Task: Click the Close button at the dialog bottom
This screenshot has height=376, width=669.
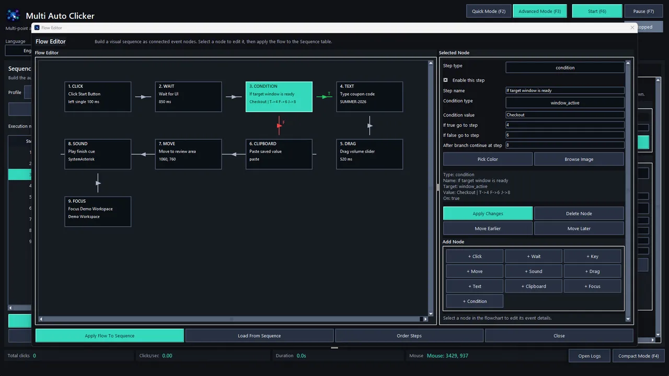Action: click(559, 336)
